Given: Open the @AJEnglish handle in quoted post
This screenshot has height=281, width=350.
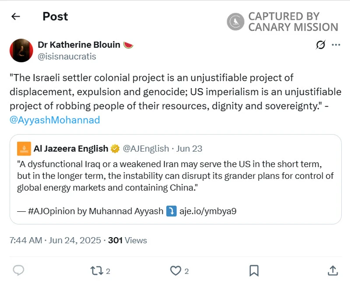Looking at the screenshot, I should tap(146, 149).
